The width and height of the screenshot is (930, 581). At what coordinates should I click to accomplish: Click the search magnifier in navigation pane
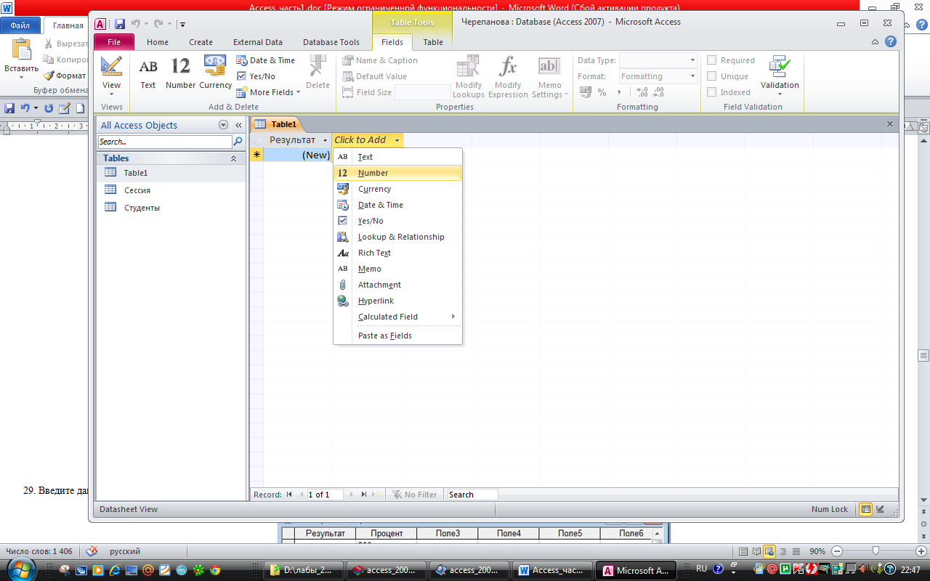[x=238, y=142]
